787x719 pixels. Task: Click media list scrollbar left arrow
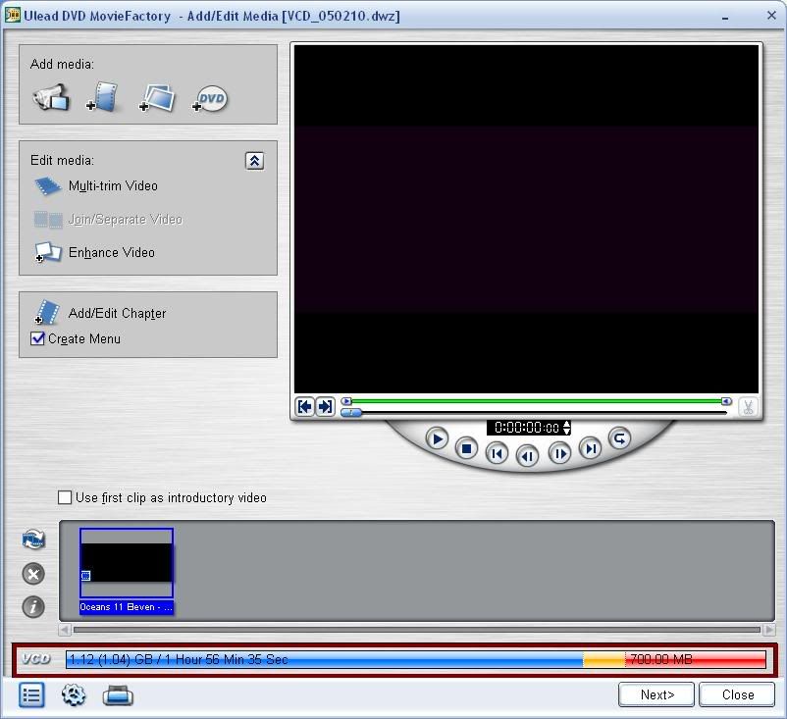click(65, 629)
